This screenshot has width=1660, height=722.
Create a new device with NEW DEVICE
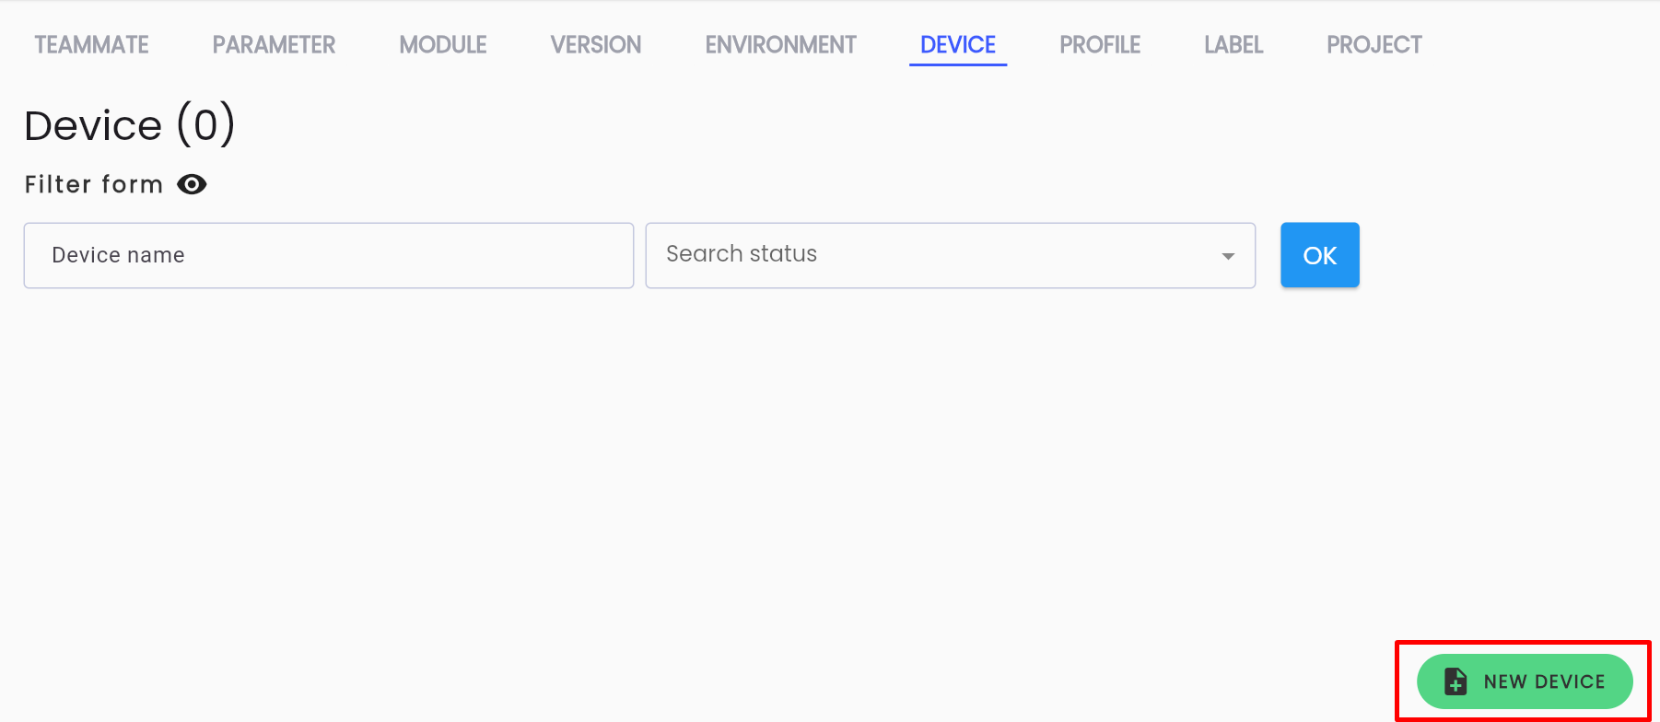click(1525, 681)
